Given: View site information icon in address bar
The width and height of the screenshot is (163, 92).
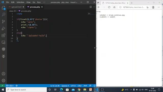Looking at the screenshot, I should (x=120, y=7).
